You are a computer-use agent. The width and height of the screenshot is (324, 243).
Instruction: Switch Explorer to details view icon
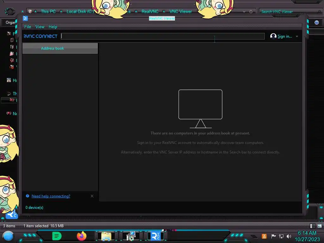[312, 226]
